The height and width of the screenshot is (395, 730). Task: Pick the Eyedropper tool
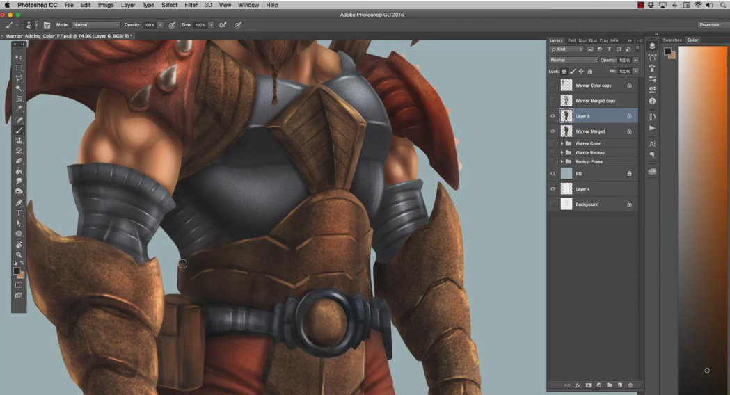(x=19, y=109)
